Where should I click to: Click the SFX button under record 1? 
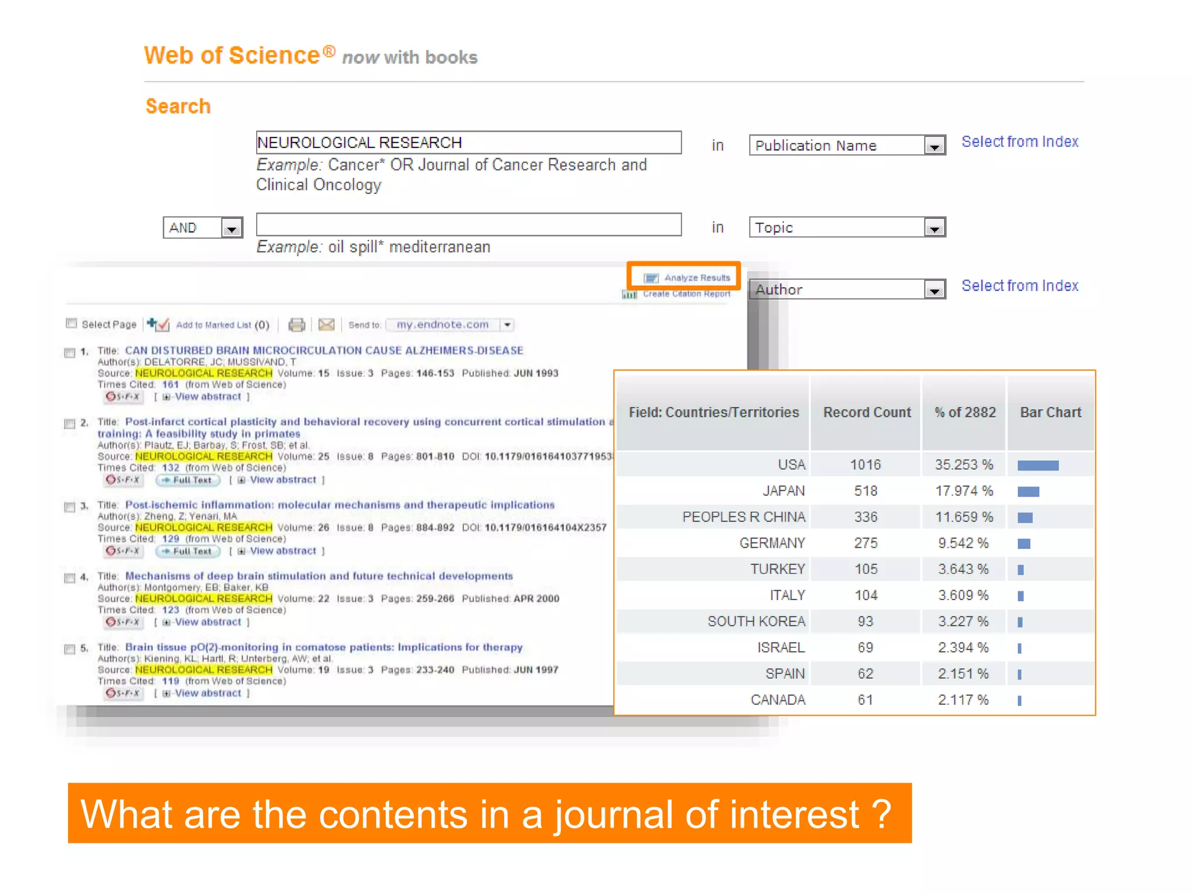coord(123,397)
